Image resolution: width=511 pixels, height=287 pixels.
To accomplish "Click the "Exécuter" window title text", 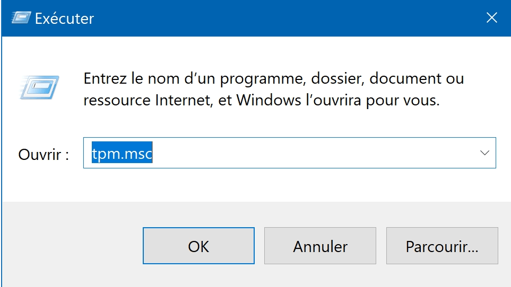I will [64, 19].
